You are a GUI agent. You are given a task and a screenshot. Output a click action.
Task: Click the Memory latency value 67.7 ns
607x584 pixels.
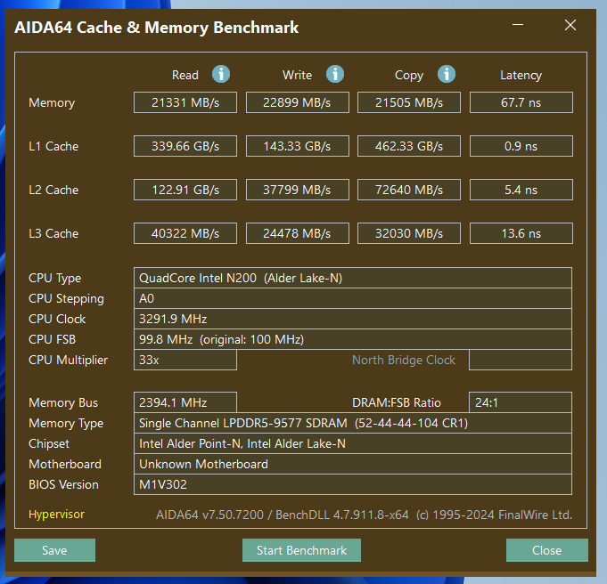[521, 102]
